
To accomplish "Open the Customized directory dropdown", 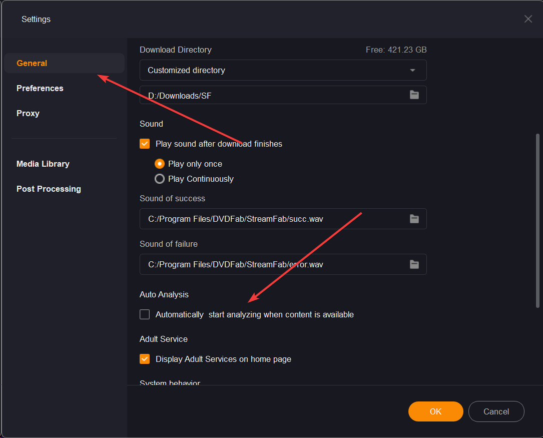I will click(283, 70).
